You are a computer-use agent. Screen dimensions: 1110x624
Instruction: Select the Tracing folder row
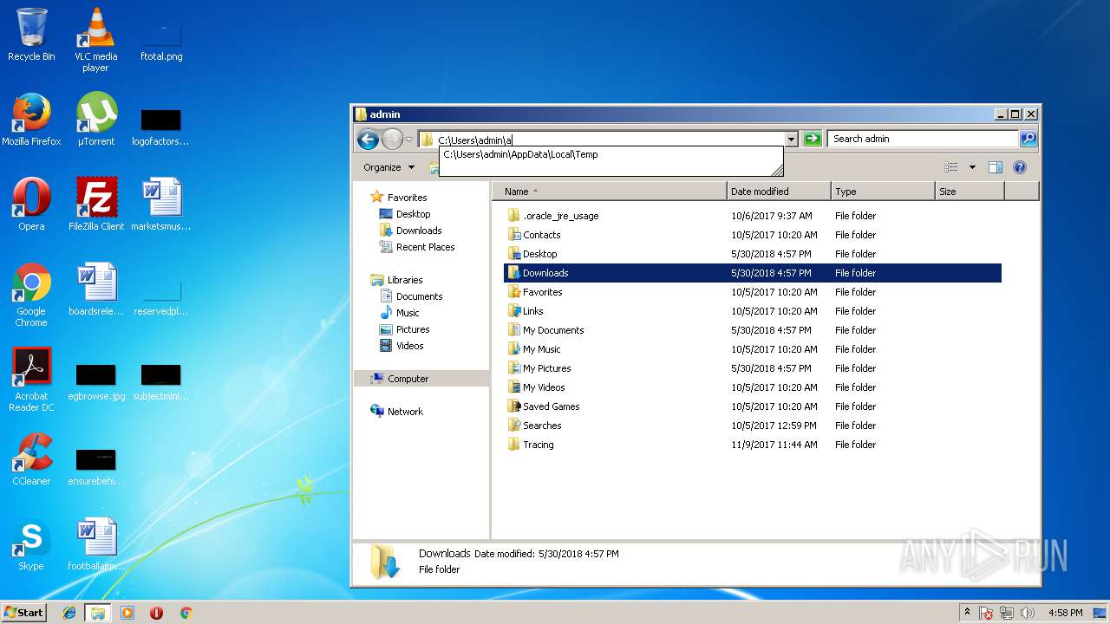pyautogui.click(x=753, y=445)
